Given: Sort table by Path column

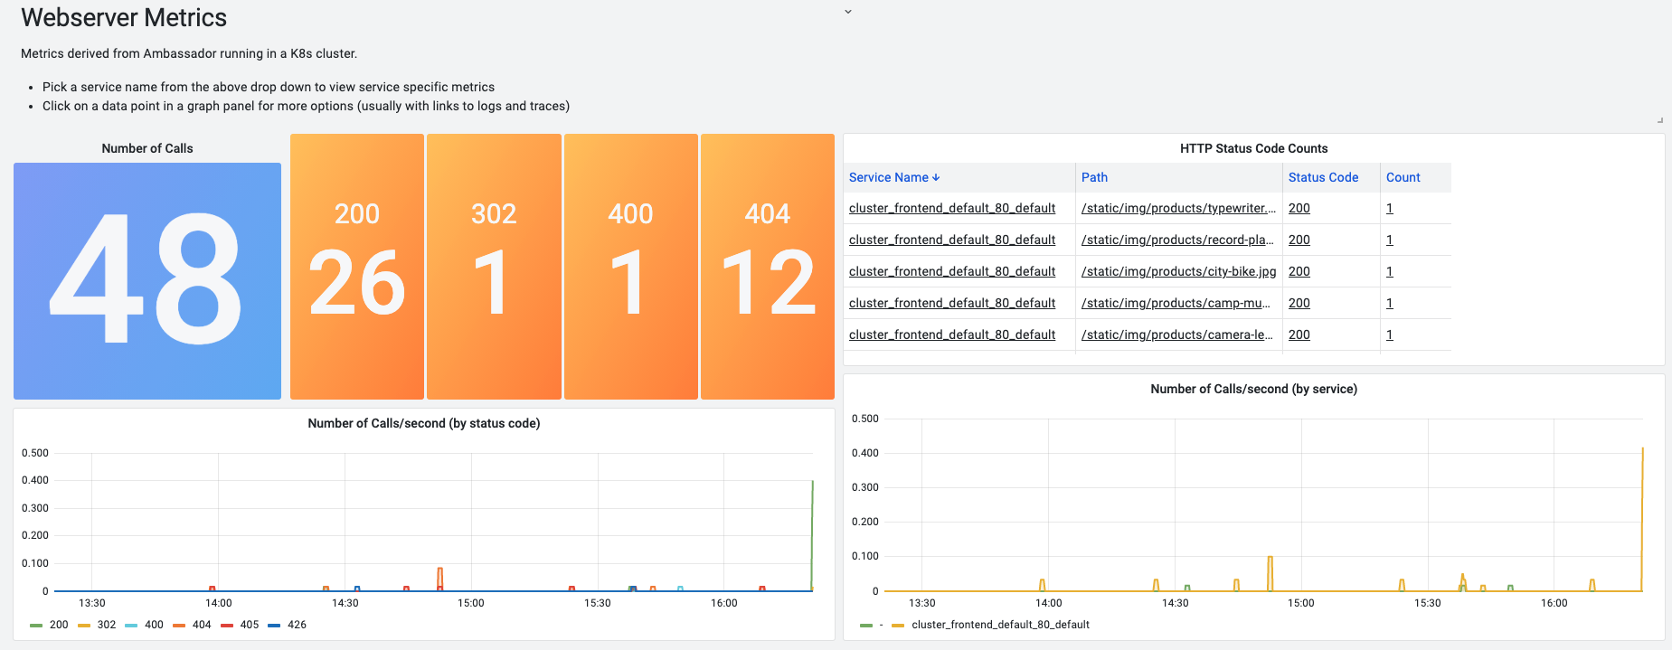Looking at the screenshot, I should [x=1094, y=178].
